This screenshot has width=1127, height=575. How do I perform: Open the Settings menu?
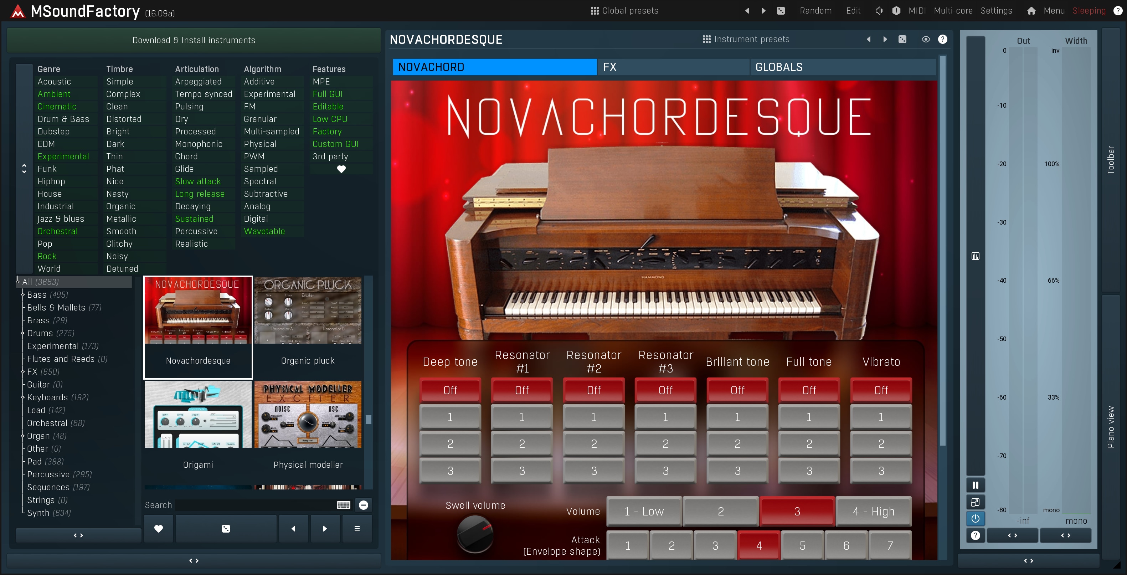click(996, 10)
